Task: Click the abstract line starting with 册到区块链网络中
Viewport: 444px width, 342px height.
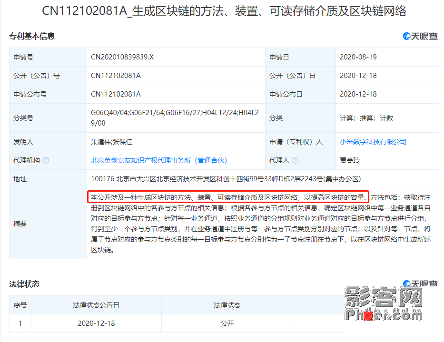Action: [x=260, y=208]
